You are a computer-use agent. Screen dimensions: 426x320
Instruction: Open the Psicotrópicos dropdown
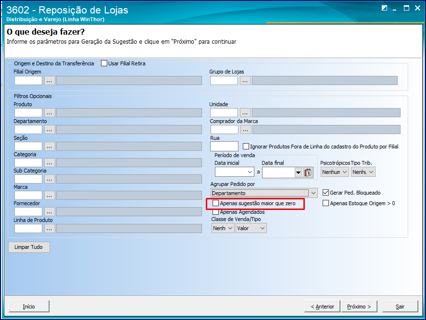pyautogui.click(x=335, y=172)
